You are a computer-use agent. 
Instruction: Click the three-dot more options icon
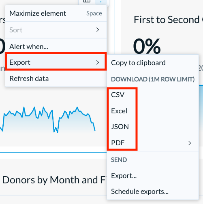tap(101, 2)
